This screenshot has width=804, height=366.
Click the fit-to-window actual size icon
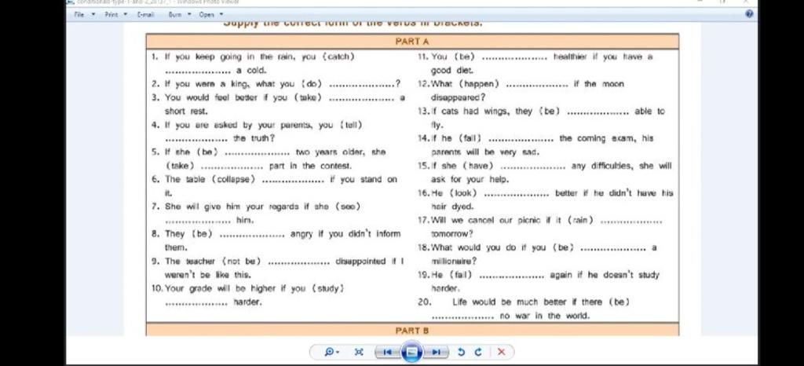coord(359,352)
